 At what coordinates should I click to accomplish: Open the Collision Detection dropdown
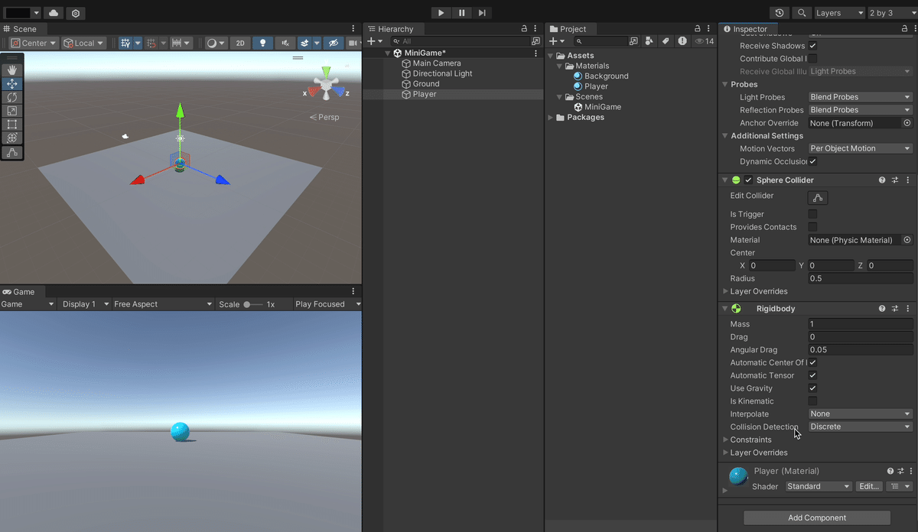coord(859,426)
